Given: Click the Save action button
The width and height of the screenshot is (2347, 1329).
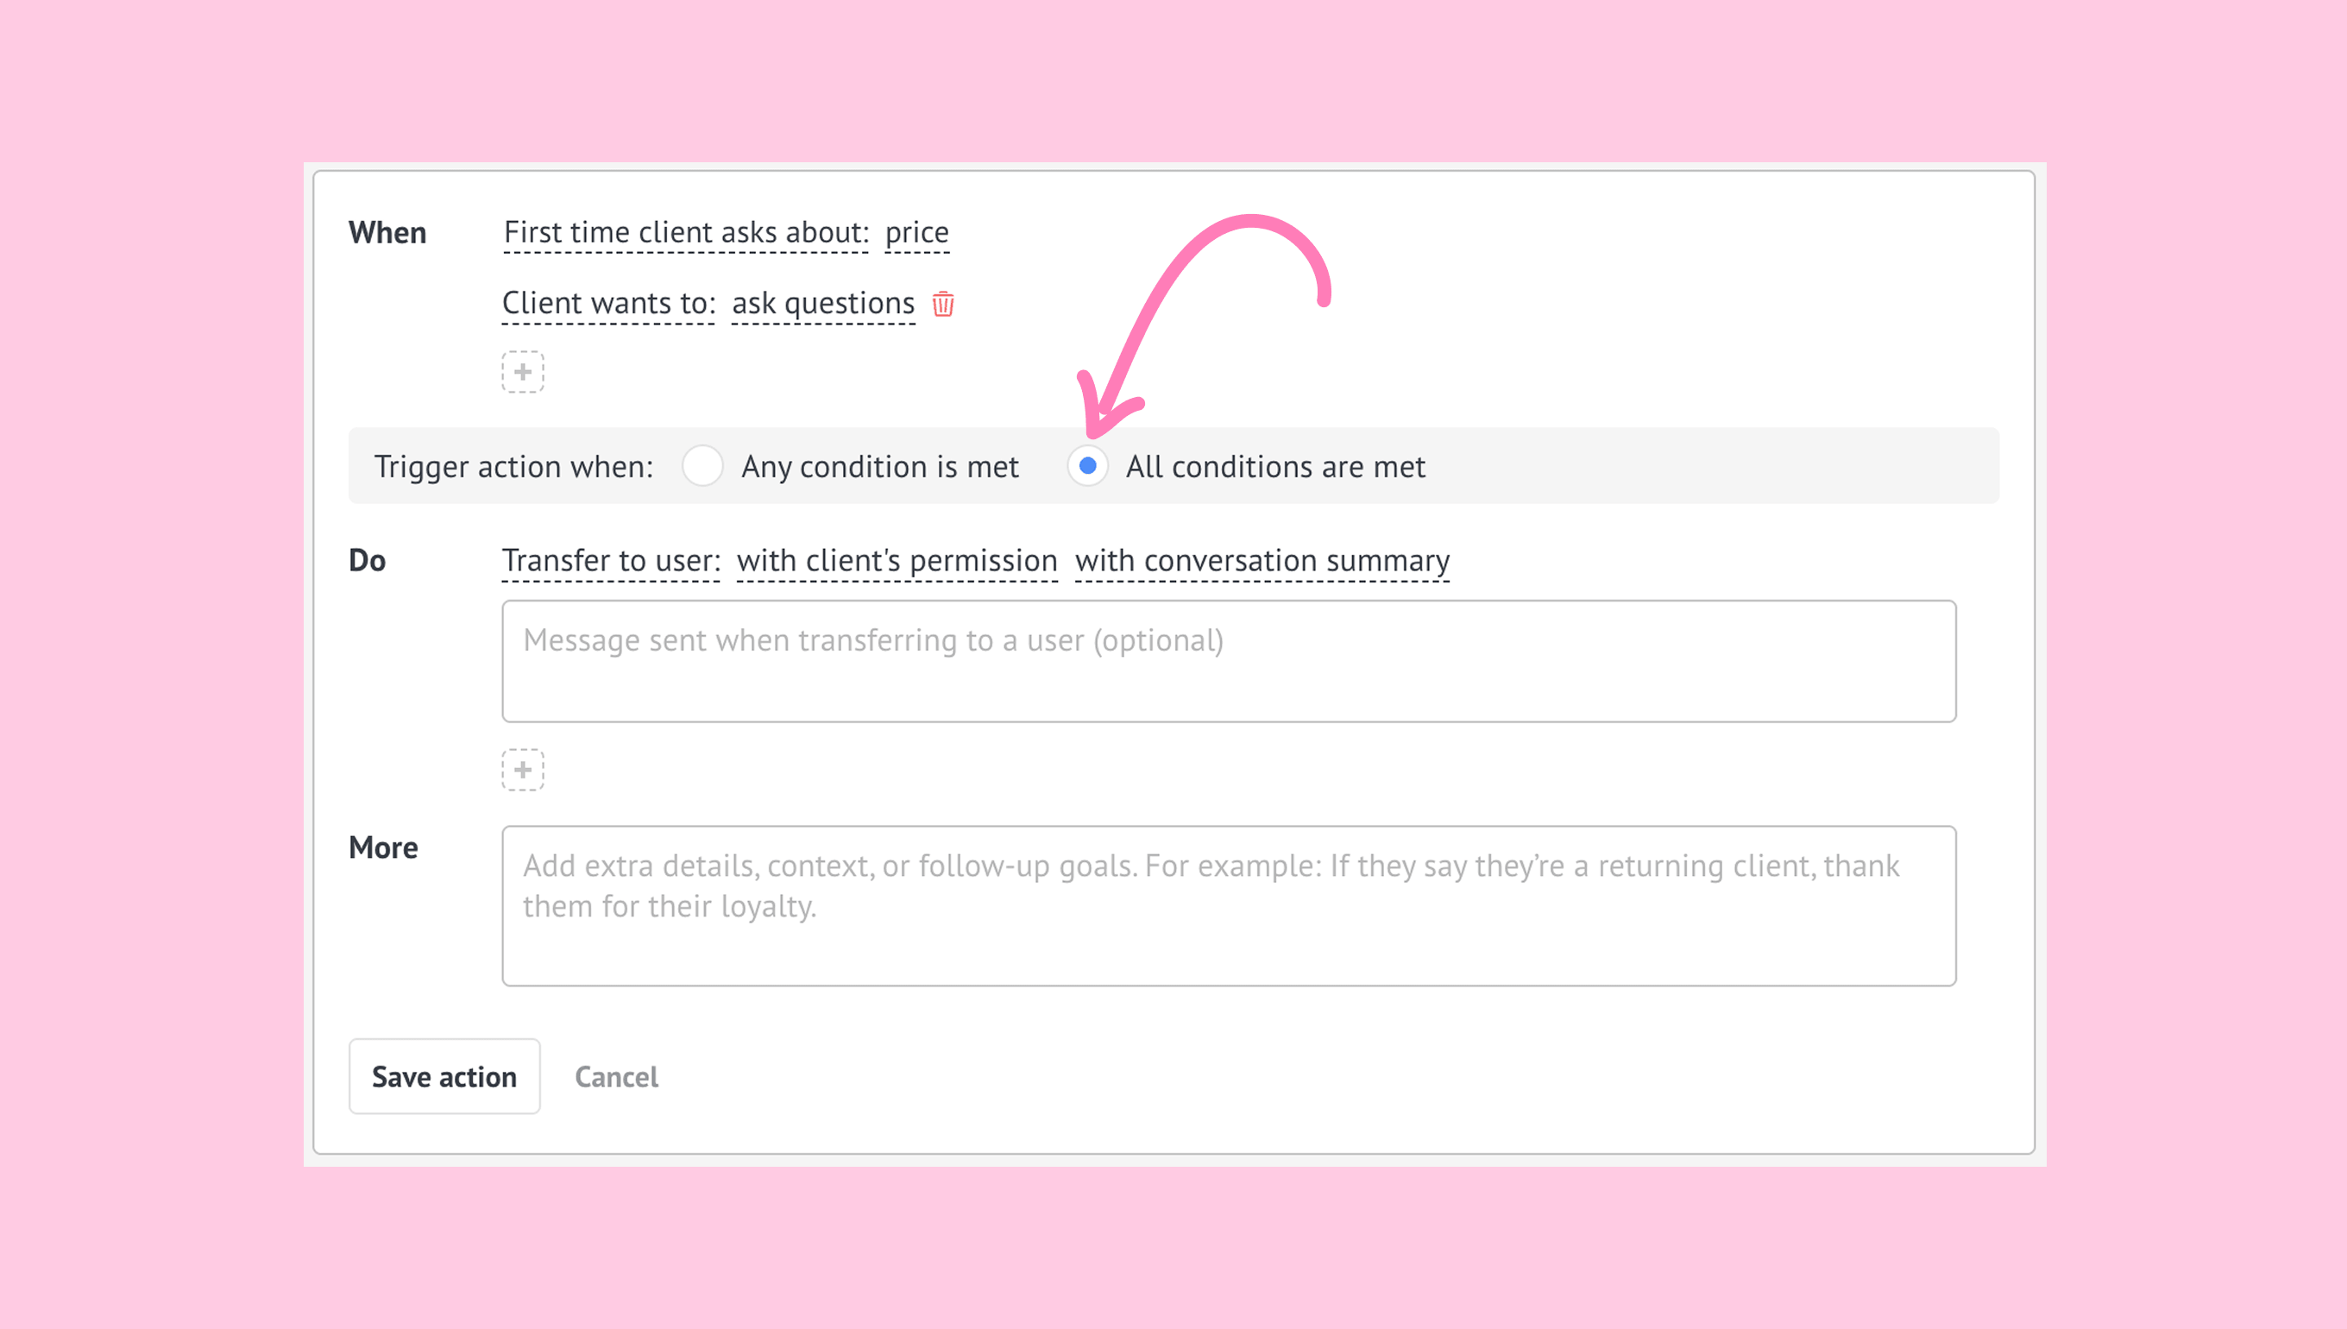Looking at the screenshot, I should click(444, 1077).
